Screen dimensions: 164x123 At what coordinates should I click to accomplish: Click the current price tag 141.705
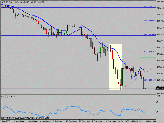[160, 89]
